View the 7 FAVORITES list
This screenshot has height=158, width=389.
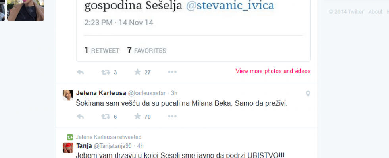tap(146, 51)
